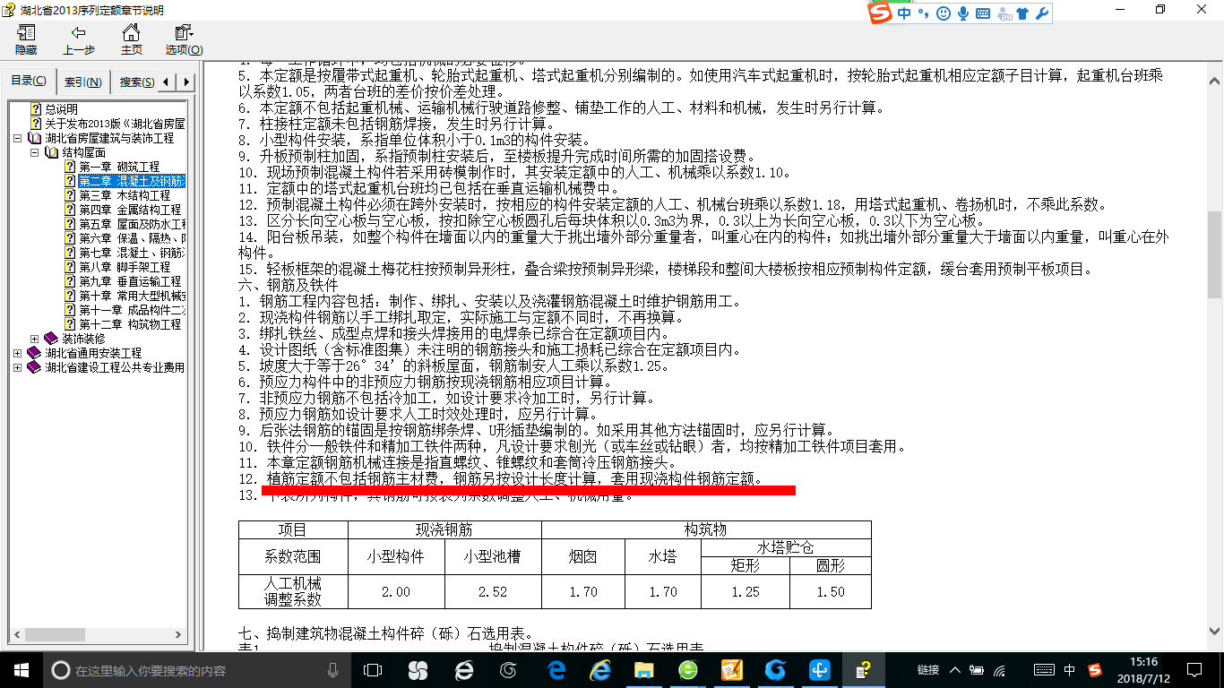The width and height of the screenshot is (1224, 688).
Task: Click the 装饰装修 book label
Action: [83, 339]
